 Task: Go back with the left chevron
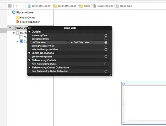click(17, 6)
